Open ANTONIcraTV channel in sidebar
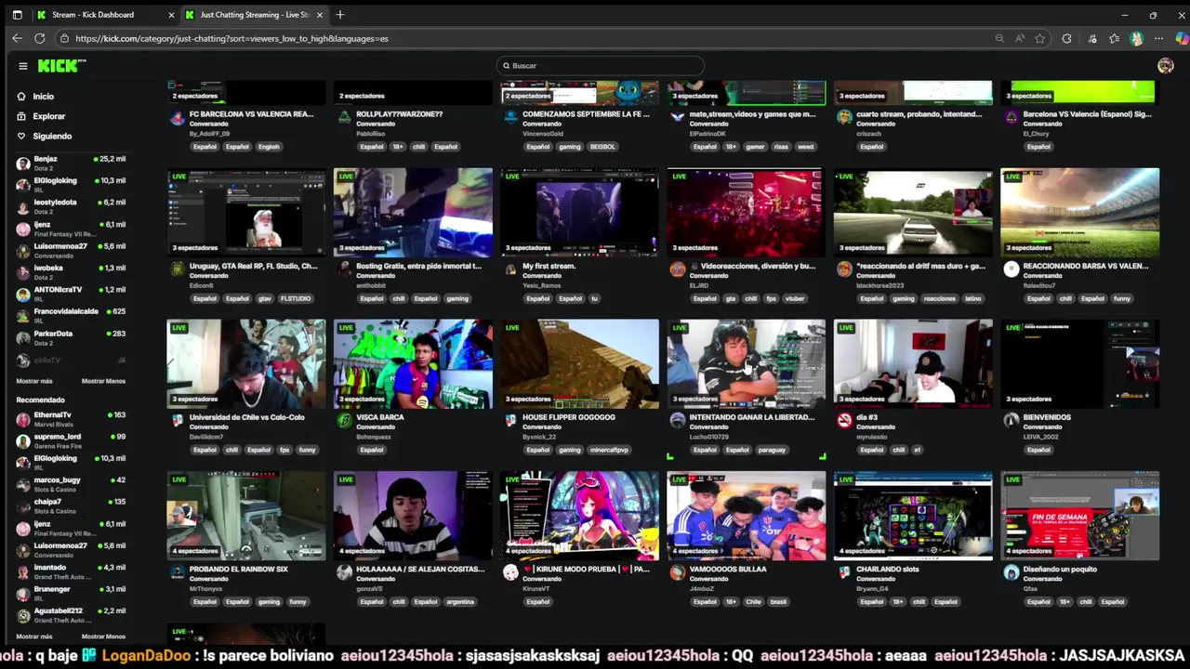Viewport: 1190px width, 669px height. tap(71, 294)
